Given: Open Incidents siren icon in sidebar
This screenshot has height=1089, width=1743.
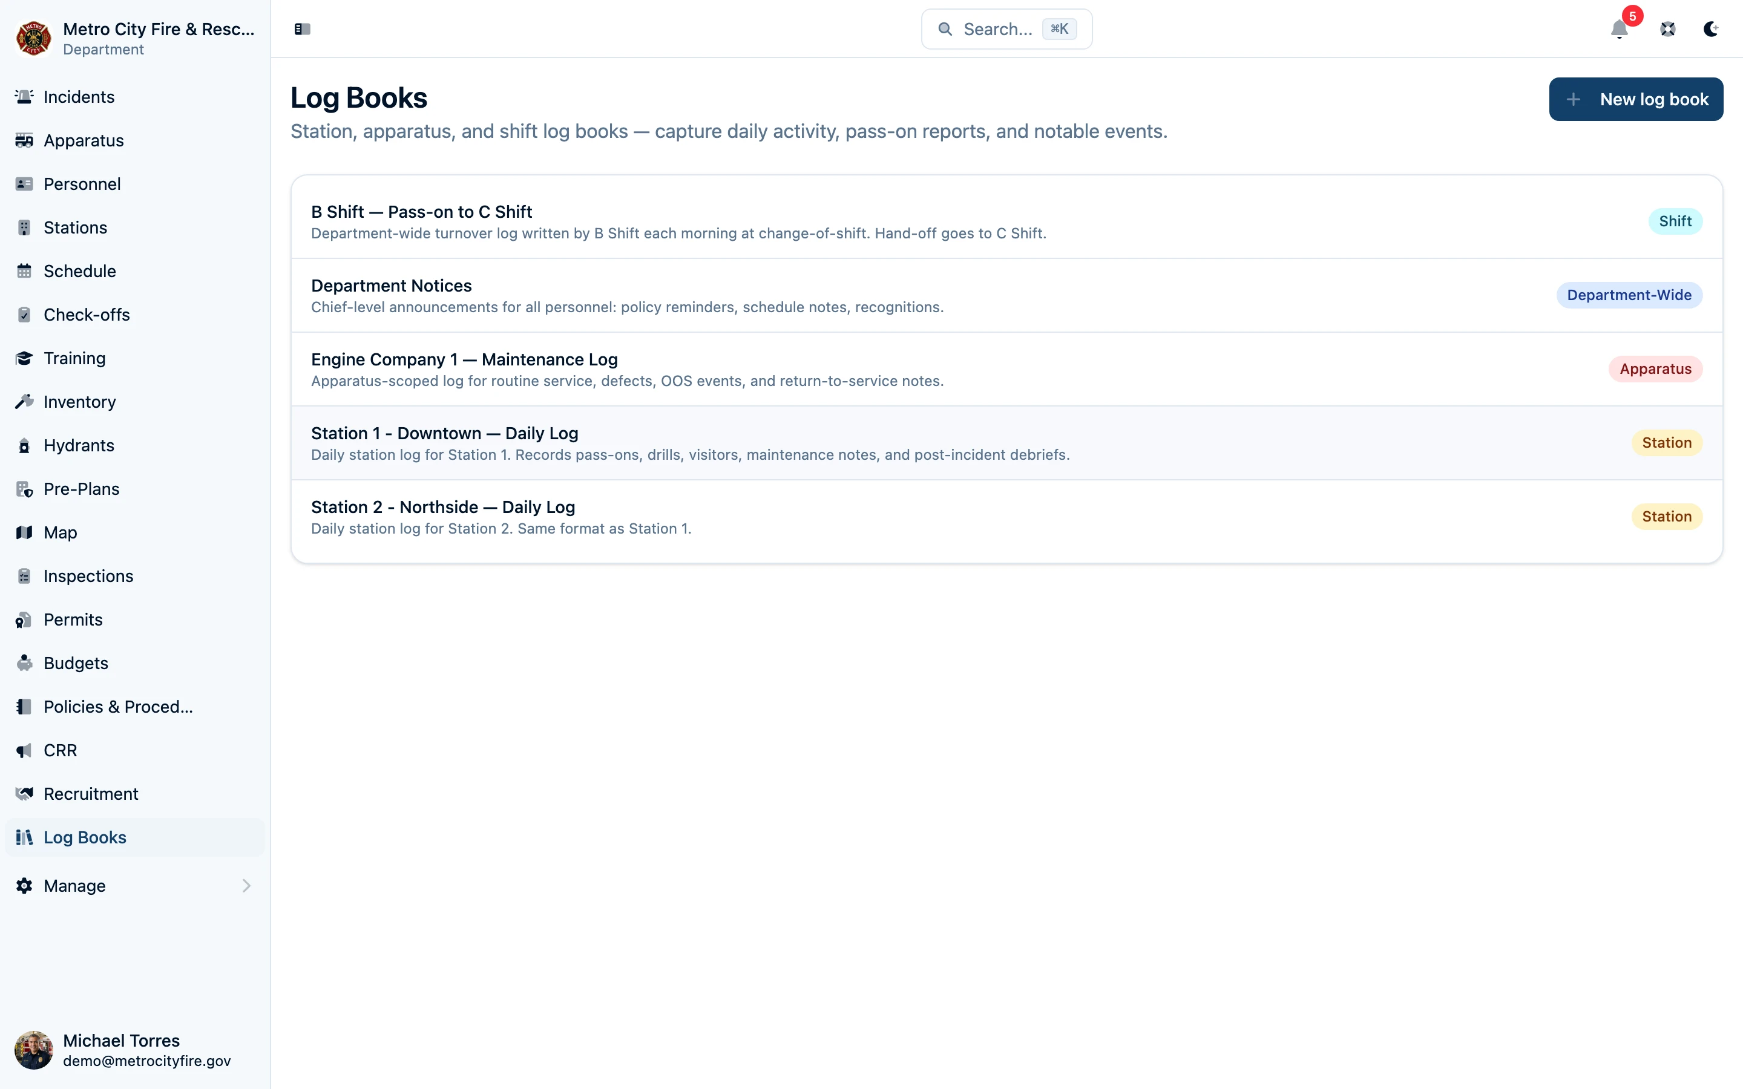Looking at the screenshot, I should [24, 97].
